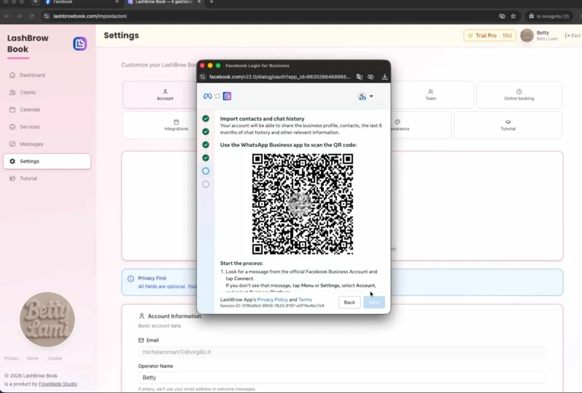Screen dimensions: 582x393
Task: Click the Email field with michelaromani10@virgilio.it
Action: 342,352
